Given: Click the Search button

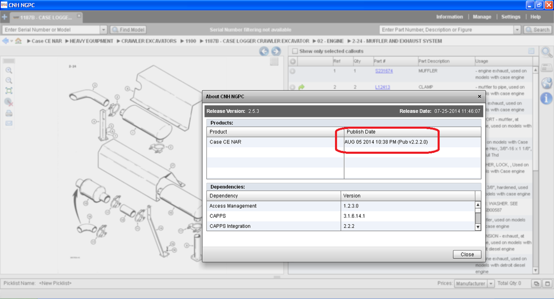Looking at the screenshot, I should click(x=538, y=30).
